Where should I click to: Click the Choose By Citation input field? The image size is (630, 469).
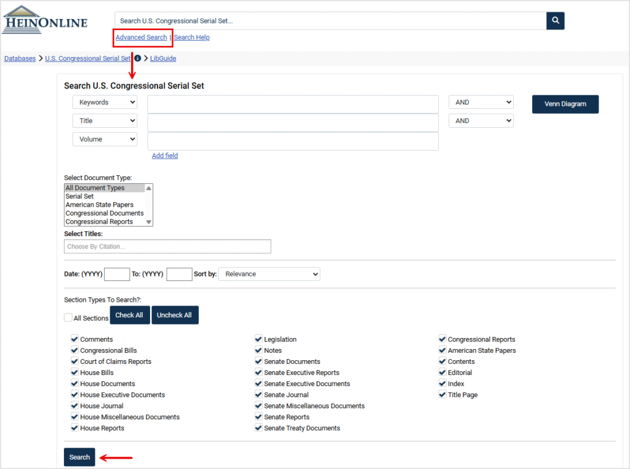tap(167, 246)
